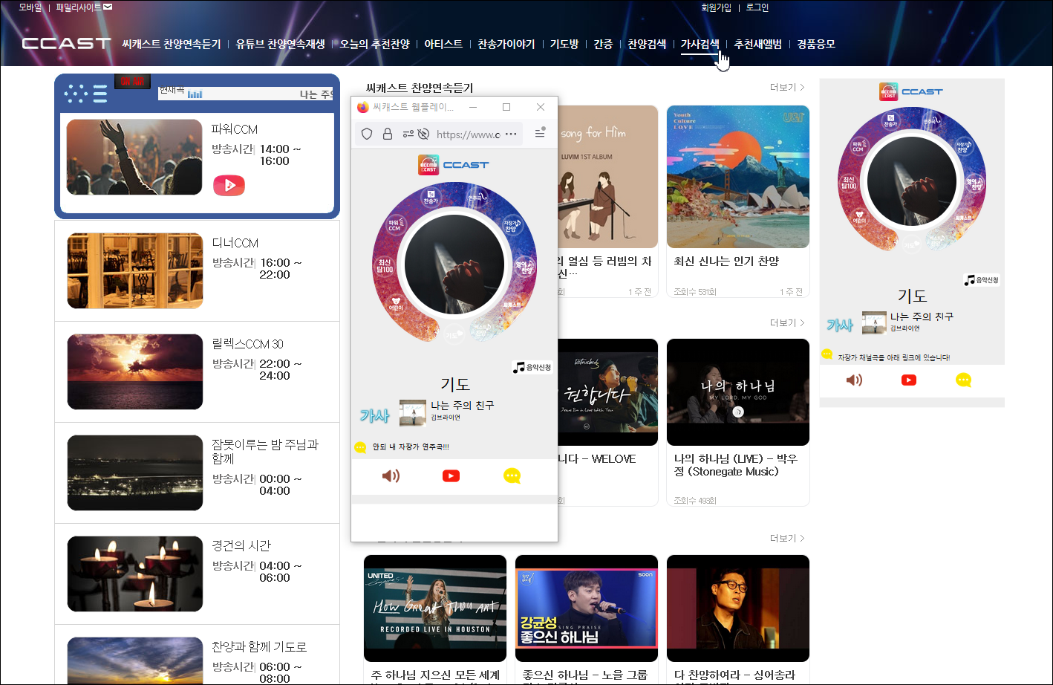Expand 더보기 next to 씨캐스트 찬양연속듣기
Image resolution: width=1053 pixels, height=685 pixels.
(787, 88)
